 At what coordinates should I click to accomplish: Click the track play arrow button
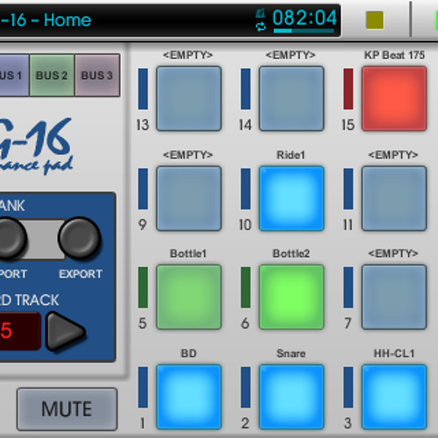click(66, 331)
